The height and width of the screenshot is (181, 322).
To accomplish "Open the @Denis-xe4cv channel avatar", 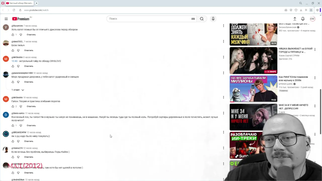I will (x=6, y=115).
